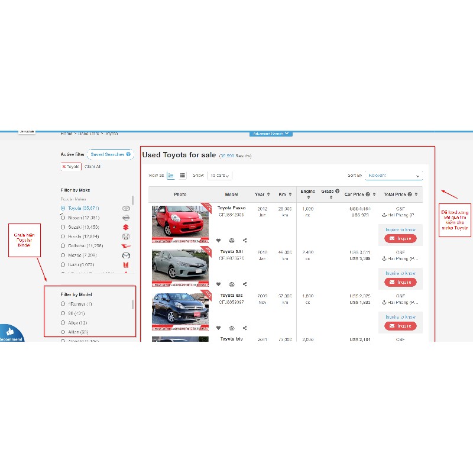The image size is (473, 473).
Task: Expand the Advanced Search panel
Action: coord(271,134)
